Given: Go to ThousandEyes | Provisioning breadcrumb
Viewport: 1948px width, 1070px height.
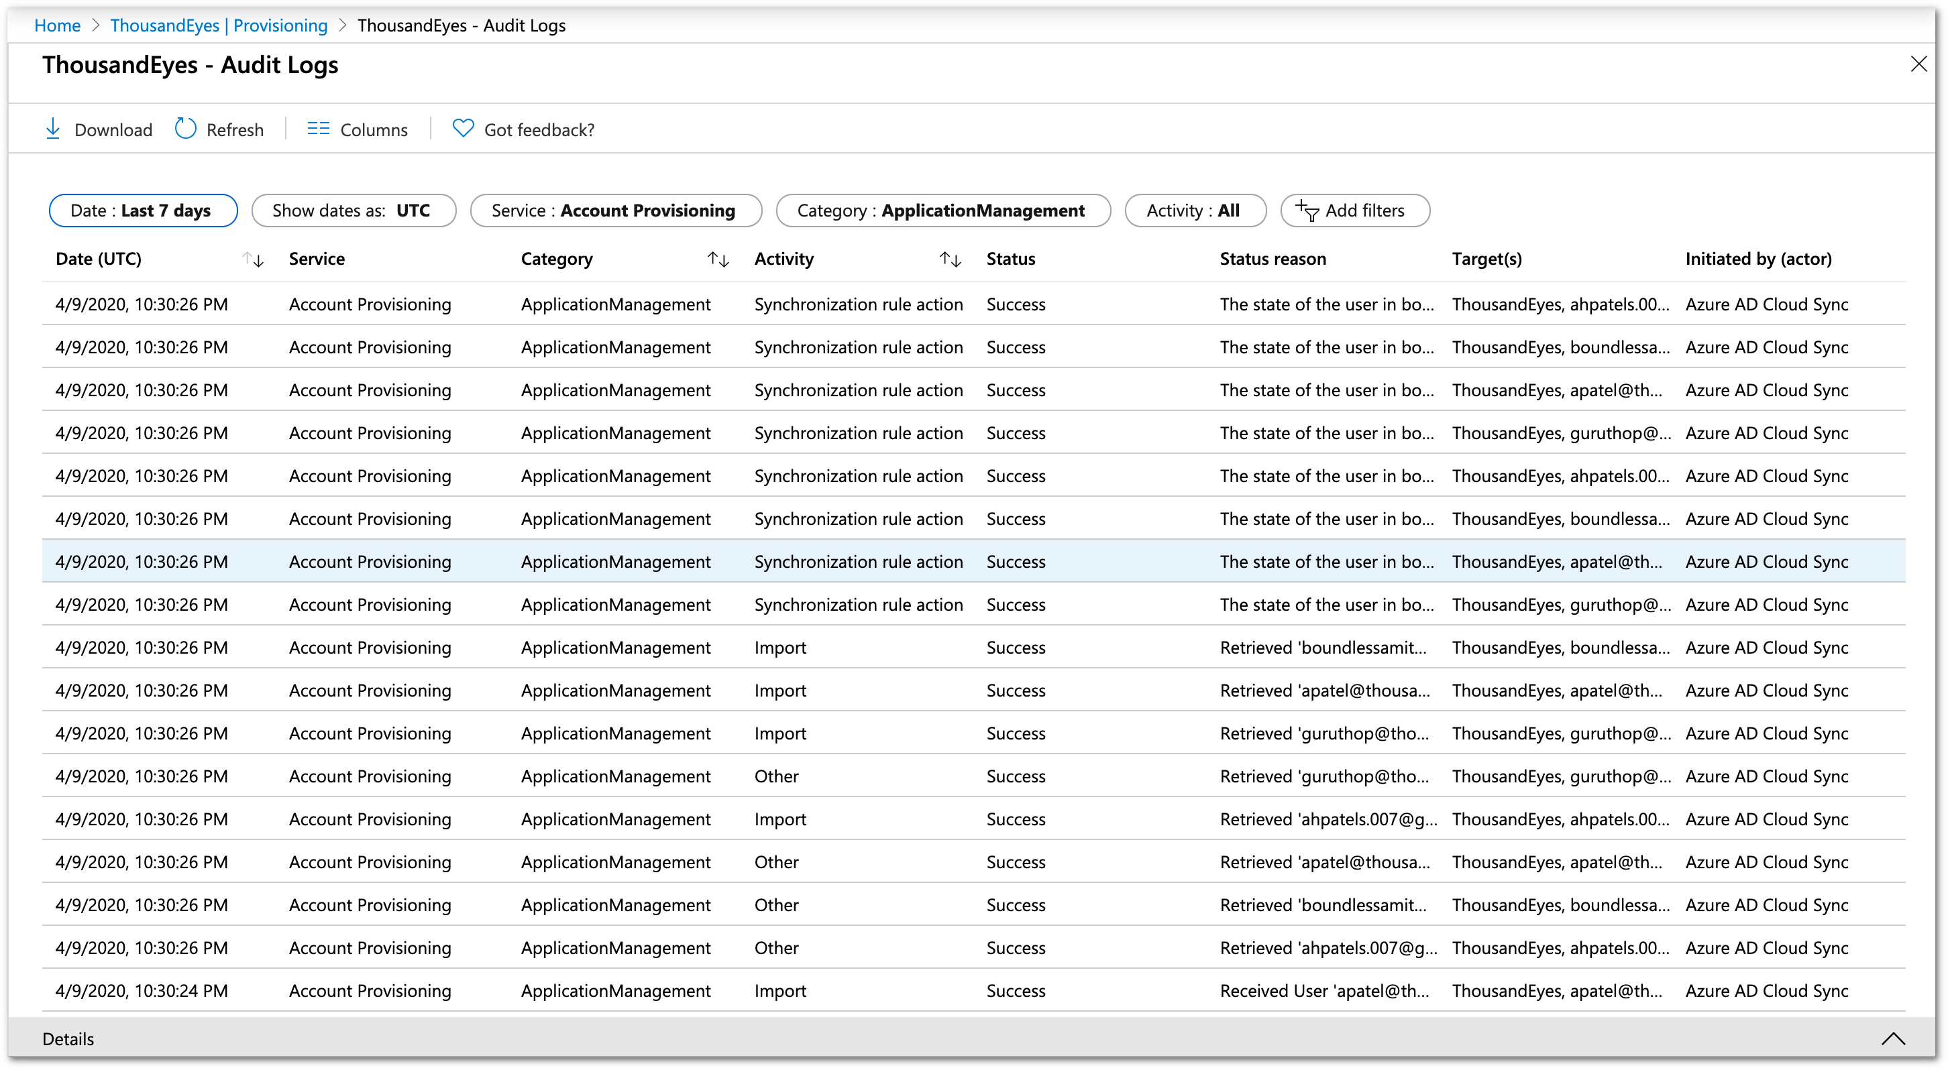Looking at the screenshot, I should (x=219, y=25).
